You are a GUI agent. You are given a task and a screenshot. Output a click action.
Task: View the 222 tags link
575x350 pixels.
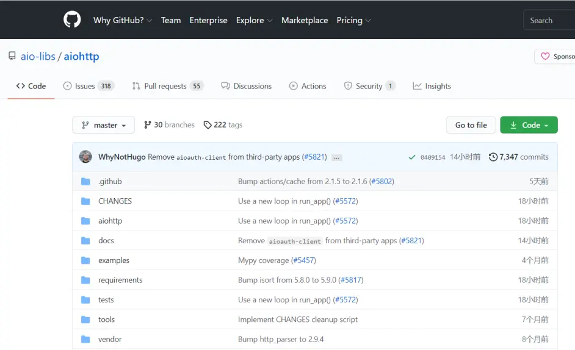[223, 125]
